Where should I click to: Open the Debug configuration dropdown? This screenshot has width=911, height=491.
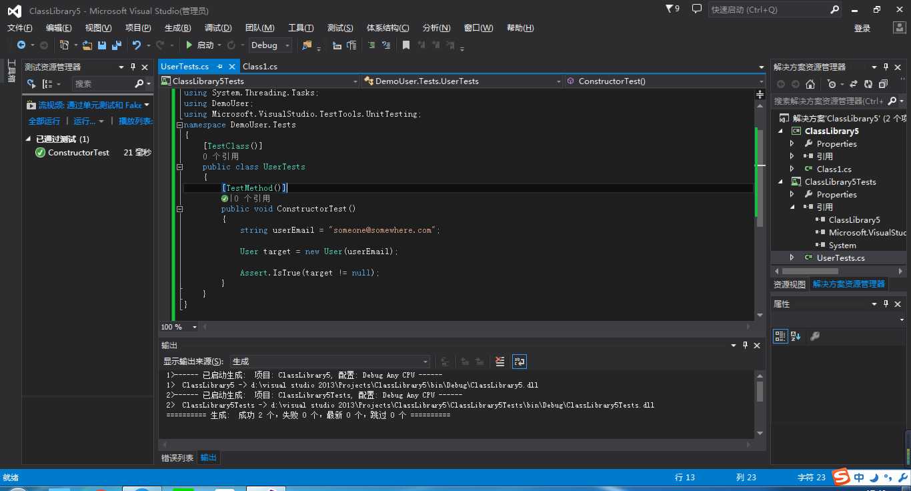click(x=271, y=45)
